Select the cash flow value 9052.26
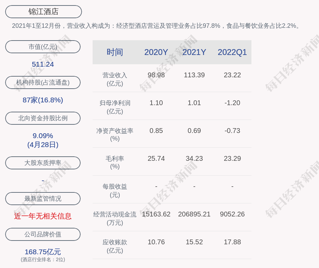319x268 pixels. click(x=232, y=214)
